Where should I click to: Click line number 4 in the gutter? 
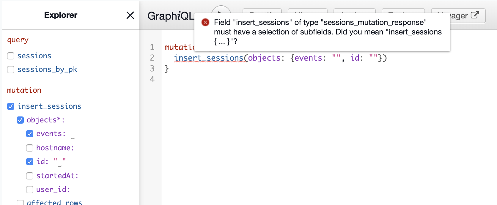(152, 79)
